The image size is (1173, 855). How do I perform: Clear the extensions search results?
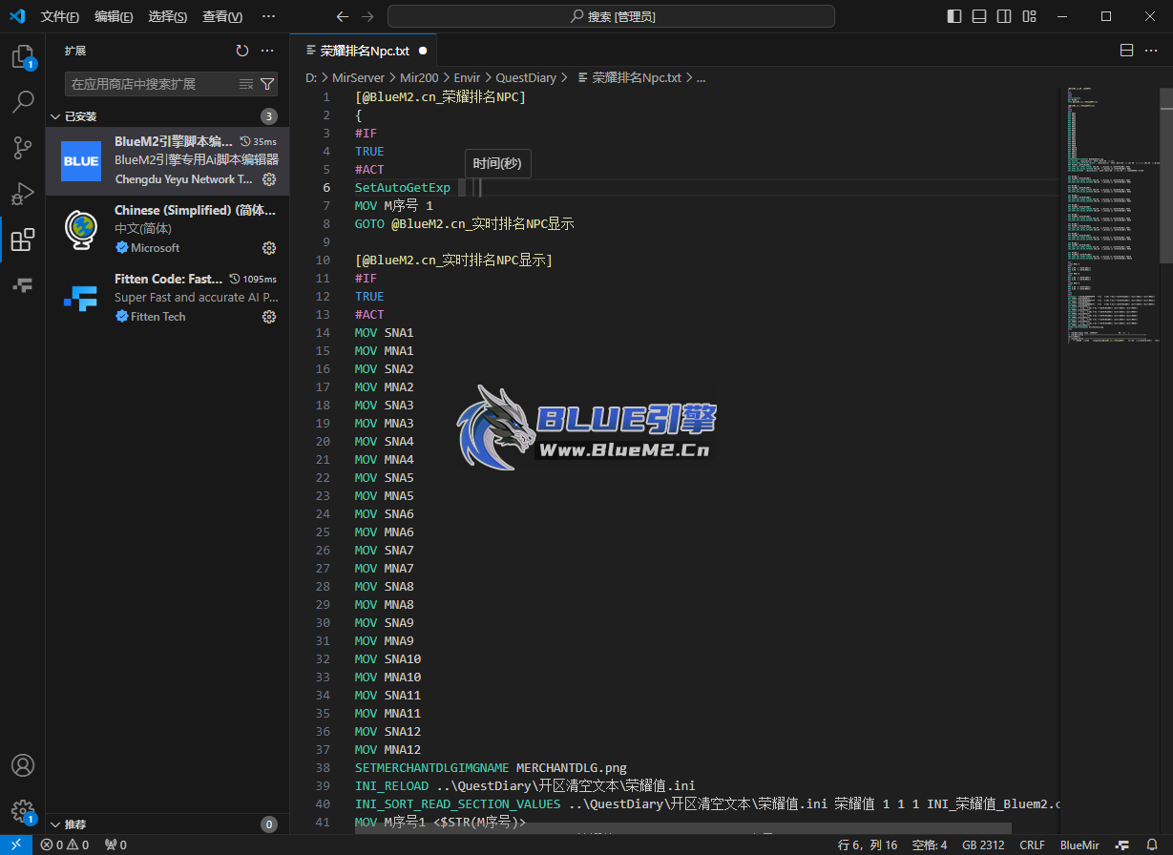click(245, 84)
